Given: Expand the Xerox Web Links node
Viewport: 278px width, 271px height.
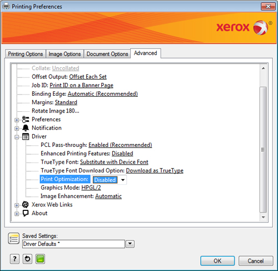Looking at the screenshot, I should pos(17,205).
